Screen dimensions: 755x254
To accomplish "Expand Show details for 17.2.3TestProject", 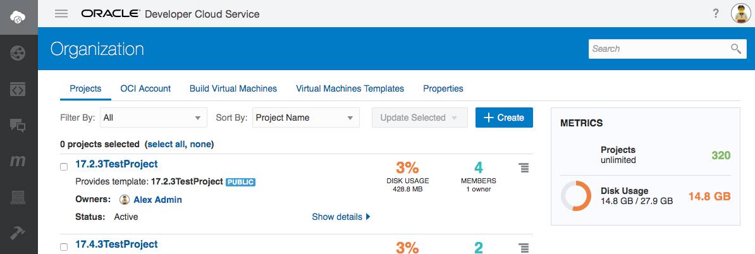I will pos(341,217).
